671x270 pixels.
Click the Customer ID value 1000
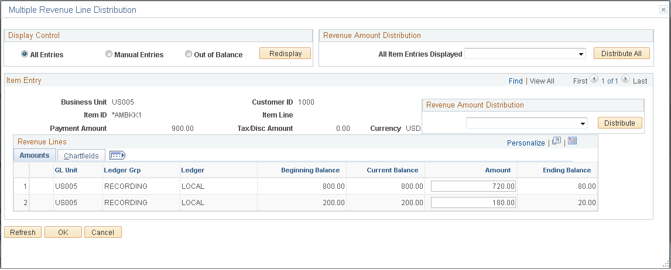(306, 102)
